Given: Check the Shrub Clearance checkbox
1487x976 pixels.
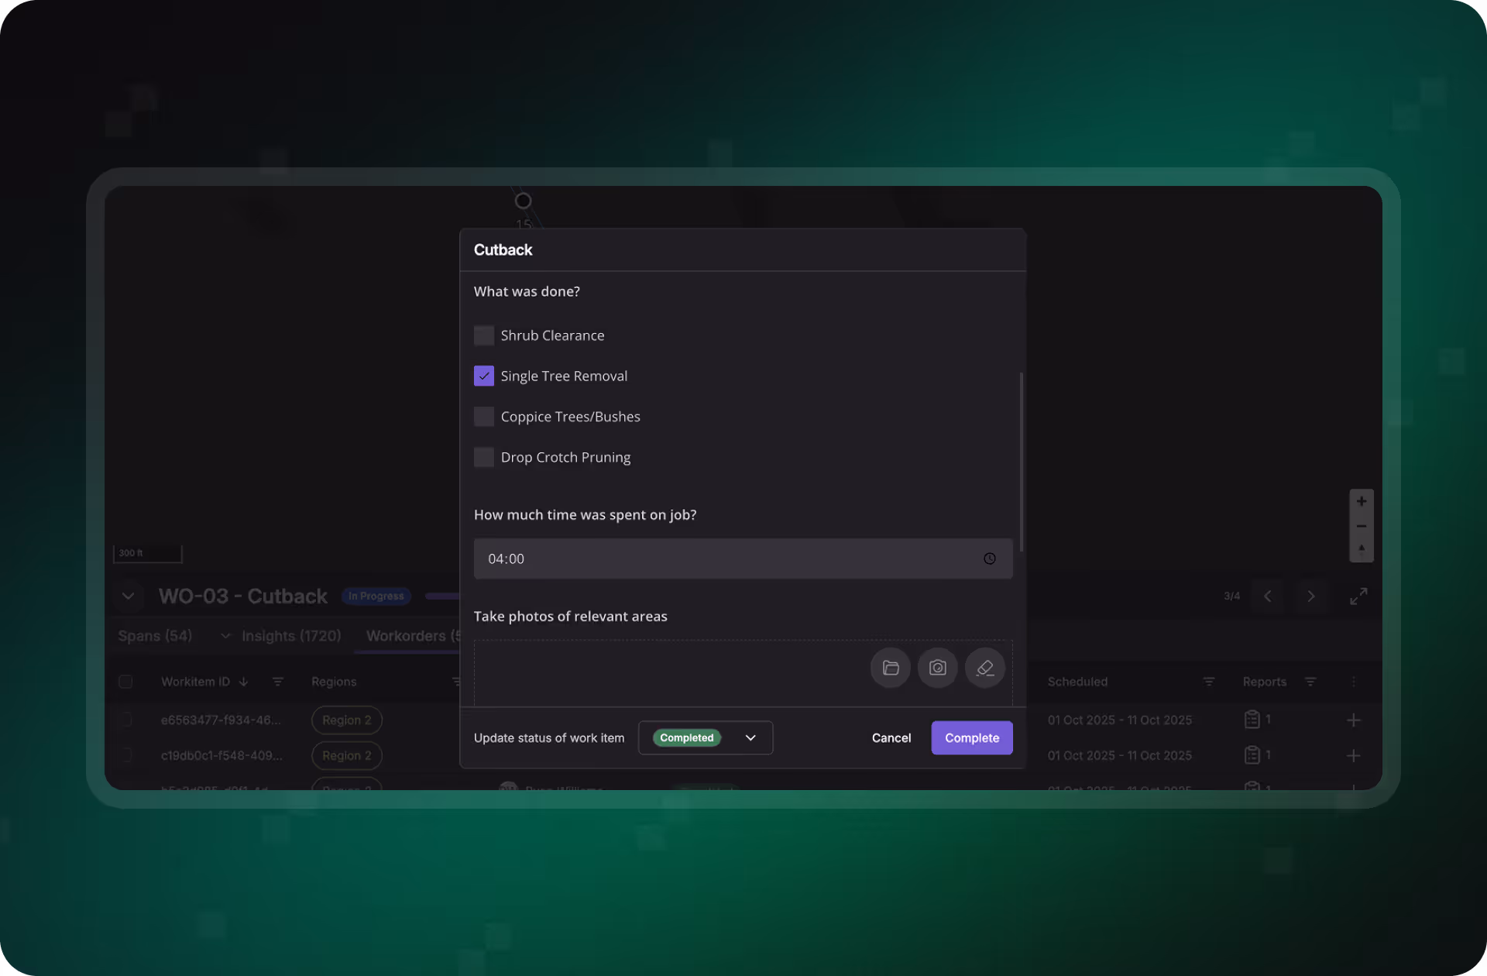Looking at the screenshot, I should pos(484,335).
